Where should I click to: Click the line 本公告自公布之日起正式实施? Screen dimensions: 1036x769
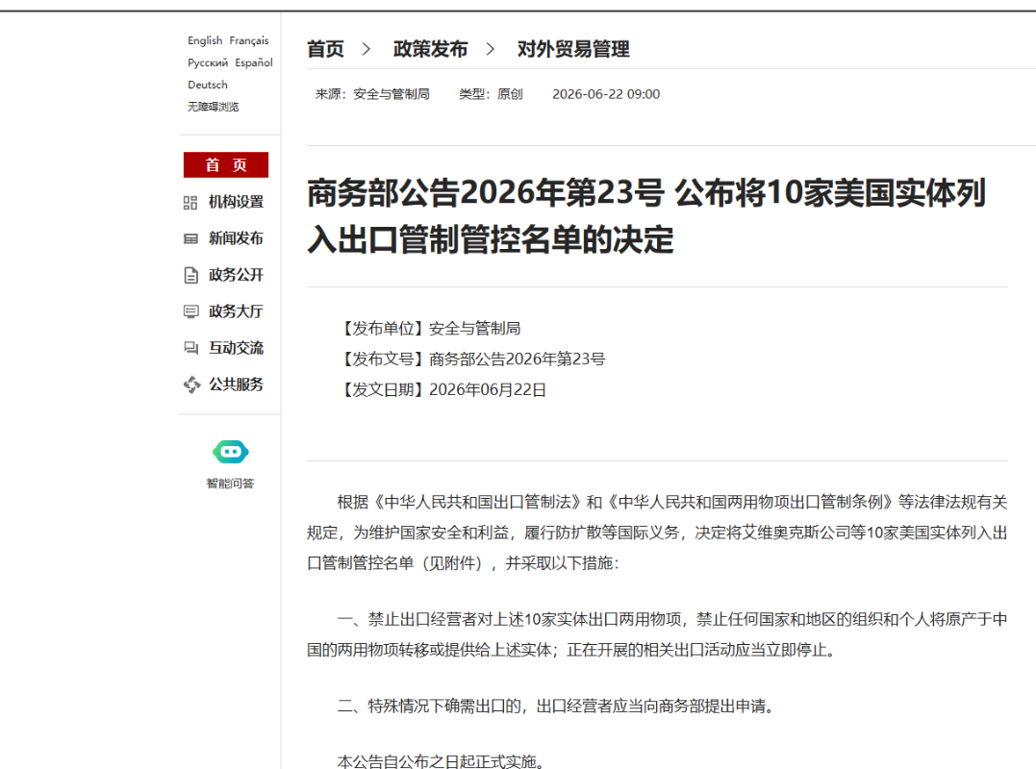(442, 761)
